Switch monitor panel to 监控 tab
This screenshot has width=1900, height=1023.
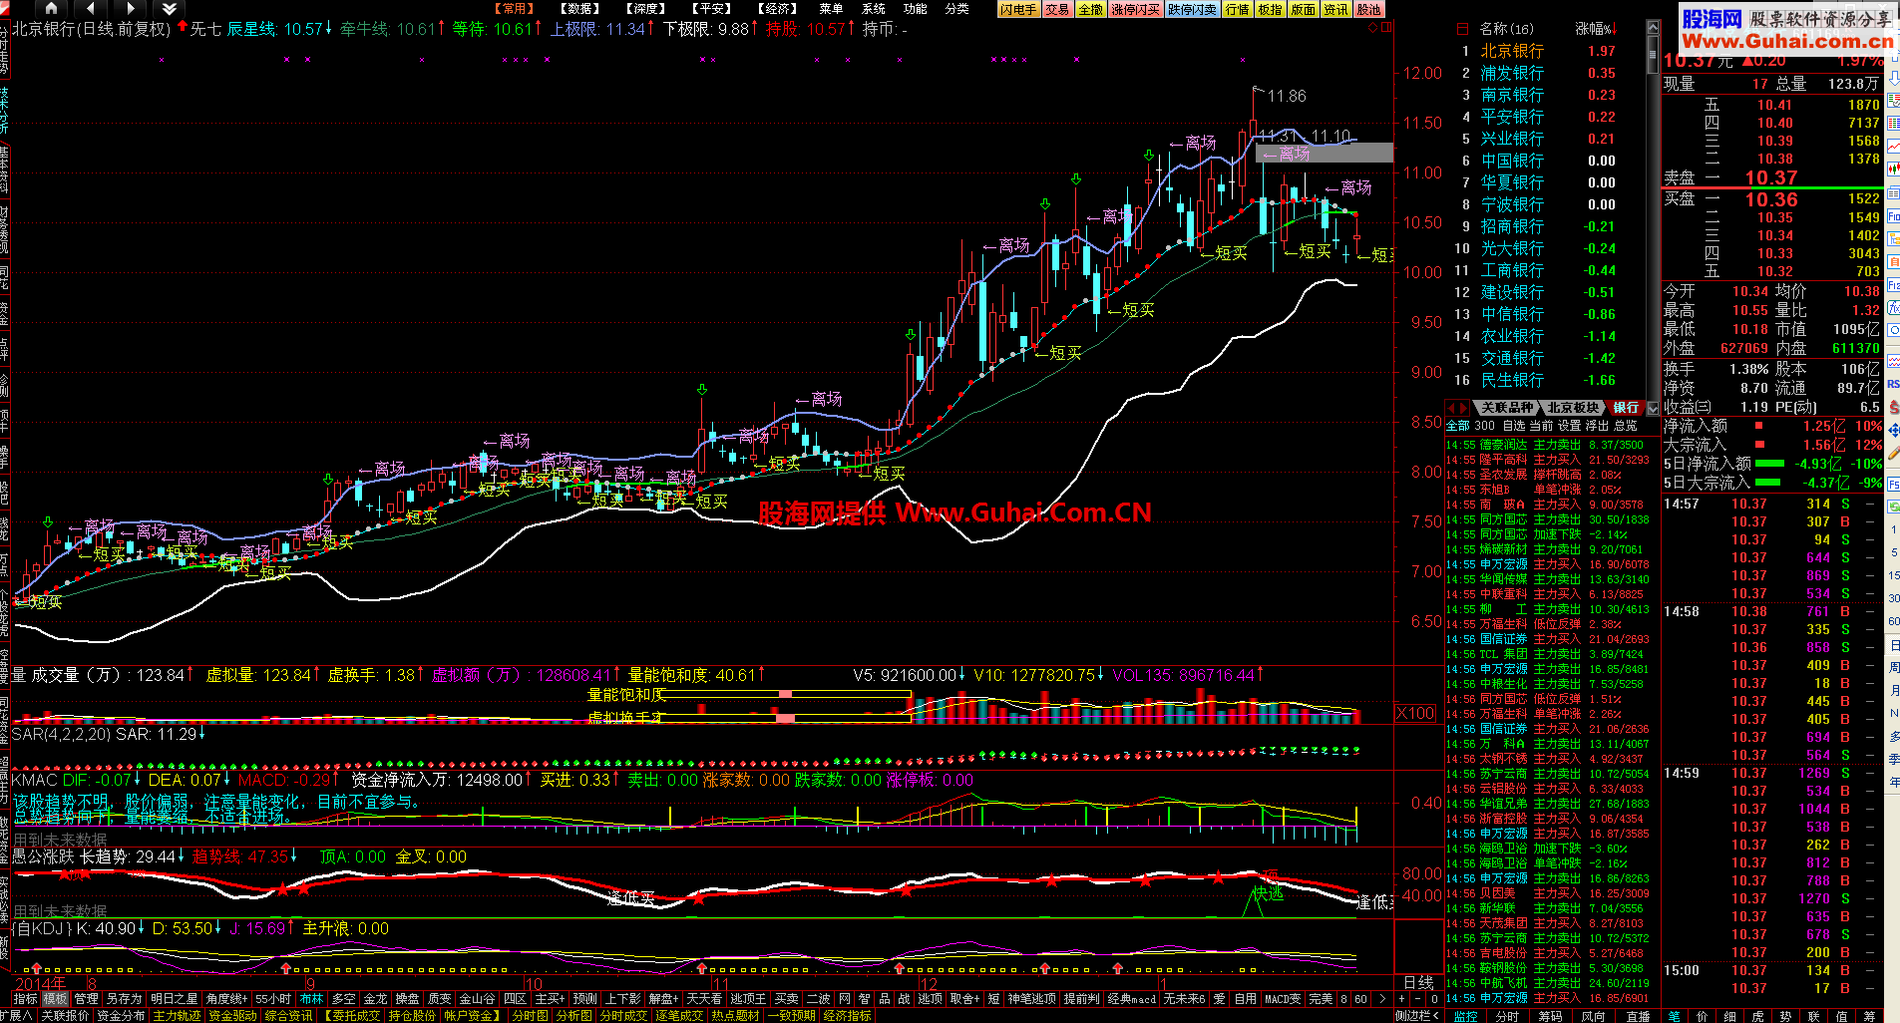coord(1465,1016)
